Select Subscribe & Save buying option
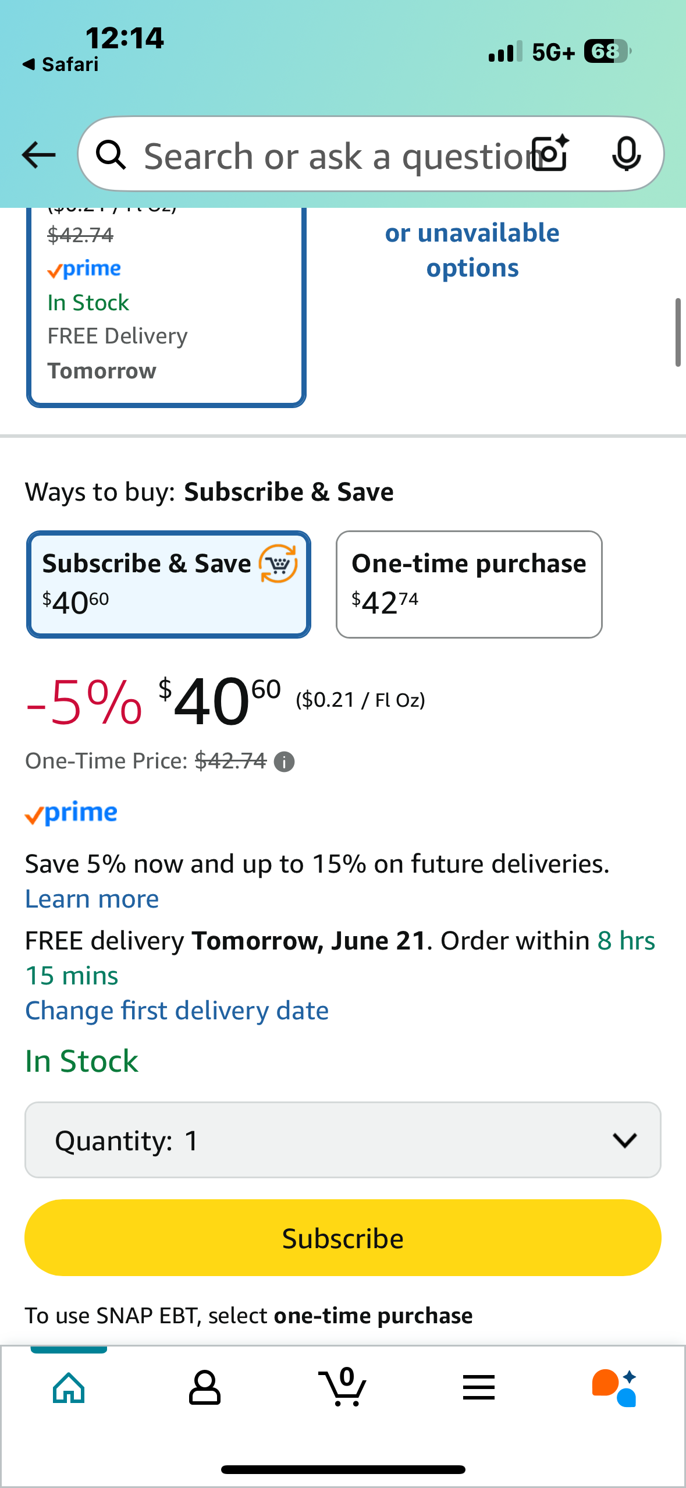Screen dimensions: 686x1488 pyautogui.click(x=169, y=584)
